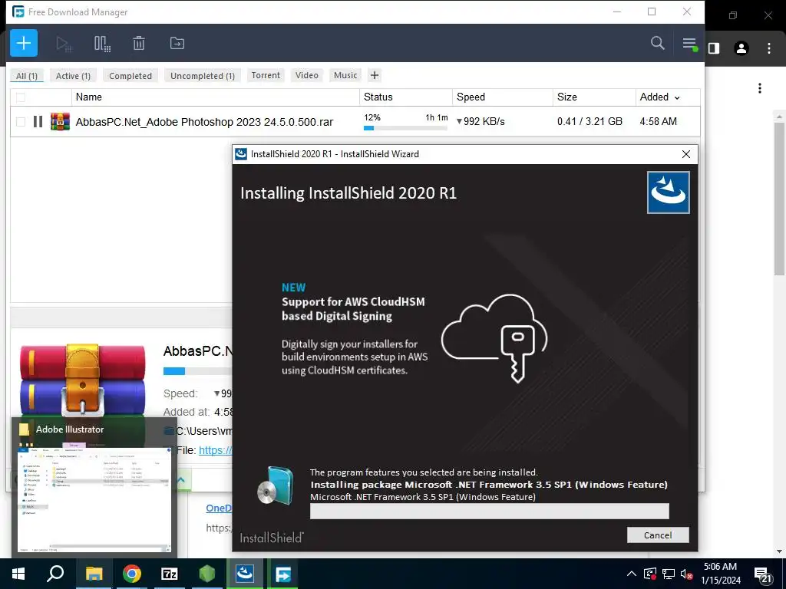This screenshot has width=786, height=589.
Task: Switch to the All (1) filter tab
Action: (x=27, y=76)
